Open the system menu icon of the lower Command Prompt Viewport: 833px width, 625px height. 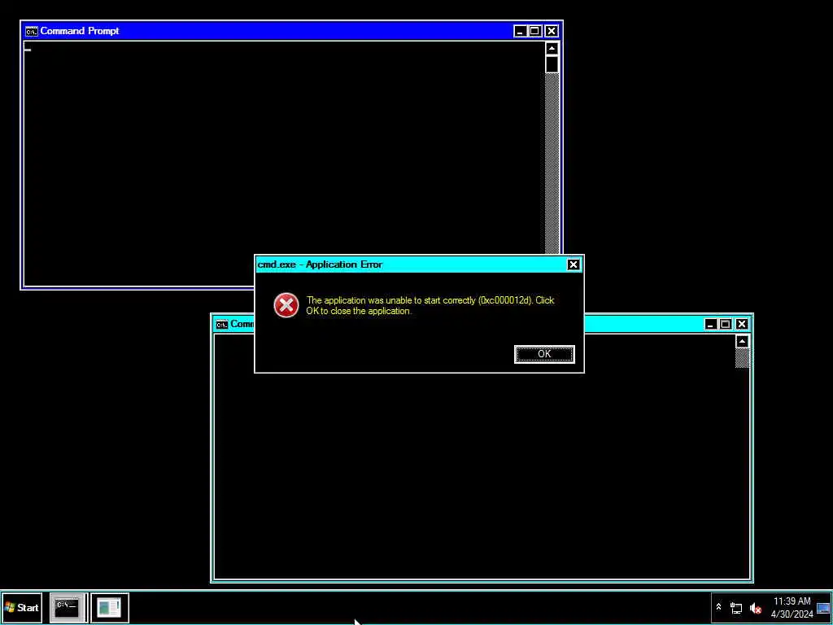tap(221, 325)
